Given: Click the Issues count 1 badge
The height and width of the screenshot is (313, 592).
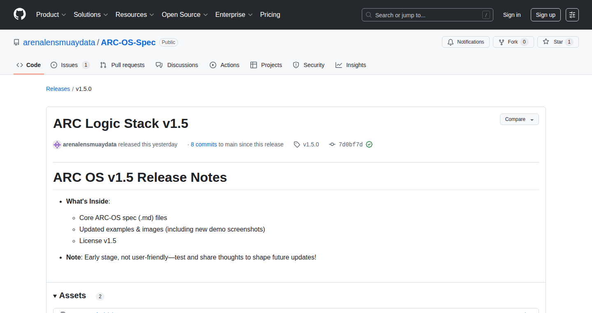Looking at the screenshot, I should click(x=86, y=65).
